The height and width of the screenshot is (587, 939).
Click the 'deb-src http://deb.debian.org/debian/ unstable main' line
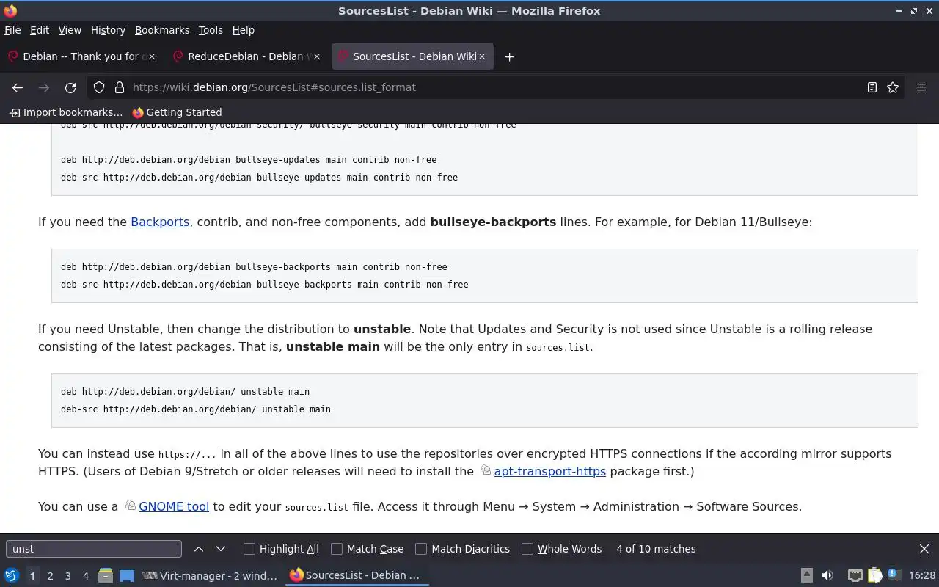(196, 409)
